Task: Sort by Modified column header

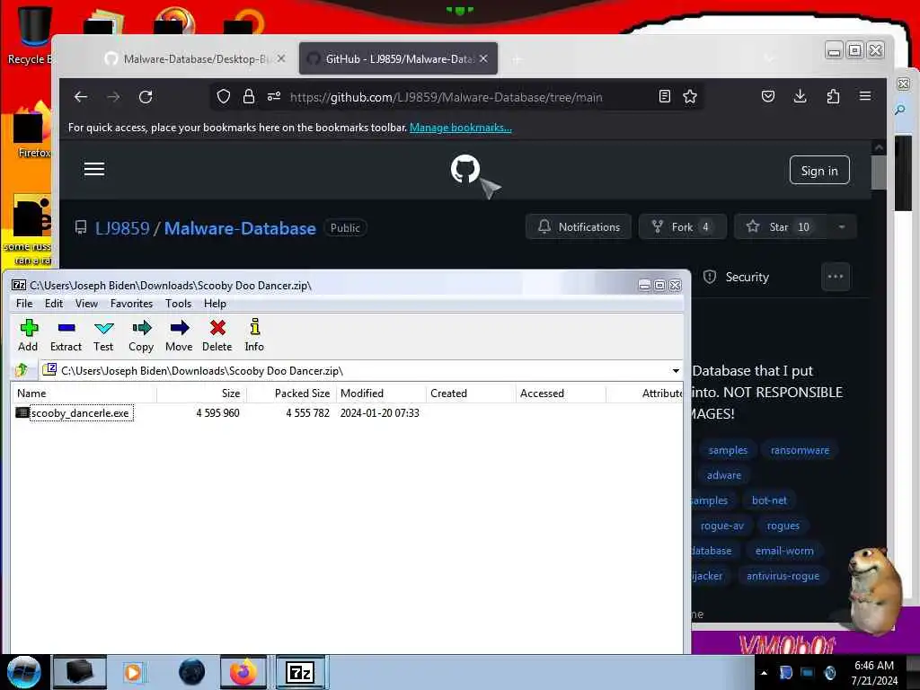Action: point(381,394)
